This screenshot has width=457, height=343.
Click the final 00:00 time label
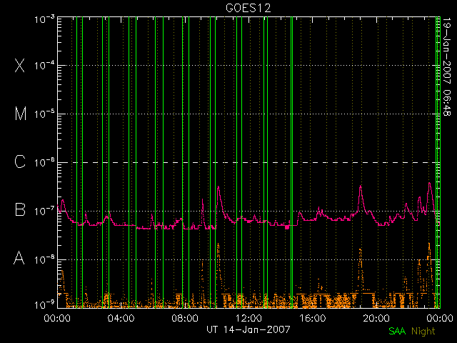click(x=440, y=318)
